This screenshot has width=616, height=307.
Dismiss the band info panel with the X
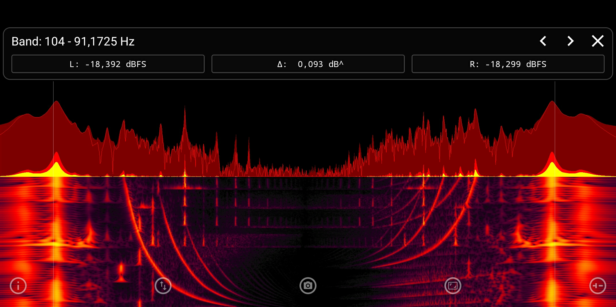click(x=598, y=41)
